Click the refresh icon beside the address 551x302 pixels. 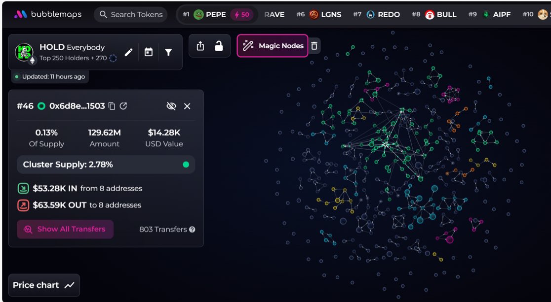coord(123,106)
